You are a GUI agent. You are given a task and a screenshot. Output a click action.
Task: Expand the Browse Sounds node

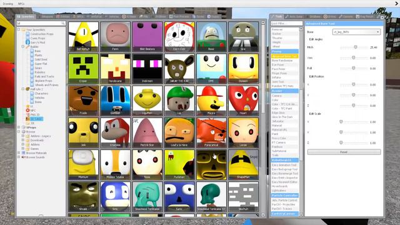19,157
